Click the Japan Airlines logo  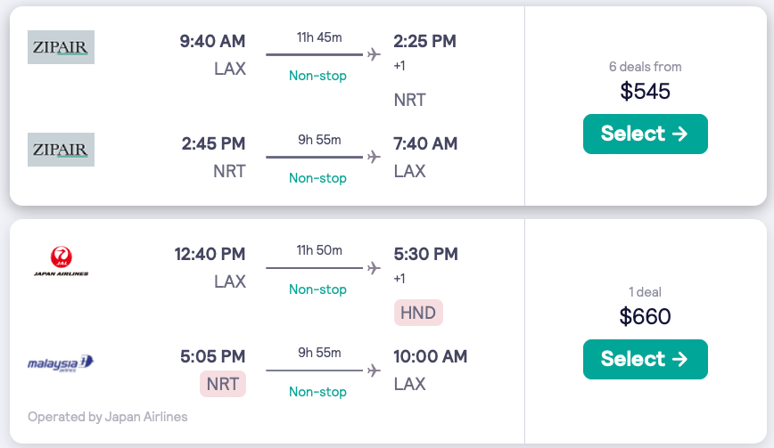[61, 262]
